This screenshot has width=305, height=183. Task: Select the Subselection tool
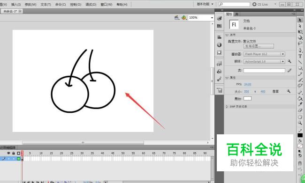pyautogui.click(x=300, y=26)
